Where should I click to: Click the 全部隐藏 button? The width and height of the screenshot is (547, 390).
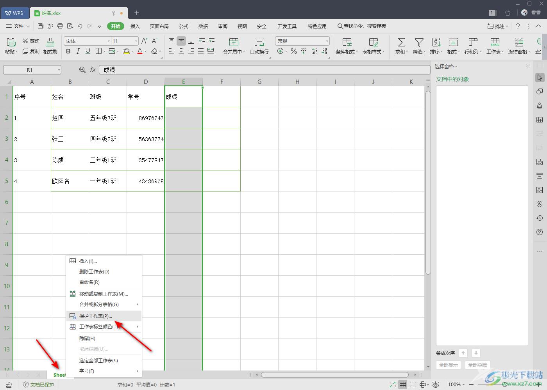[x=477, y=365]
